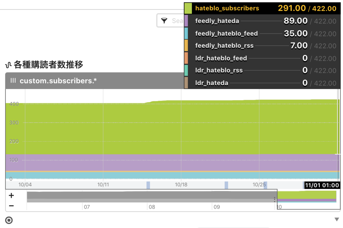This screenshot has width=343, height=228.
Task: Click the timeline annotation marker after 10/18
Action: pos(226,185)
